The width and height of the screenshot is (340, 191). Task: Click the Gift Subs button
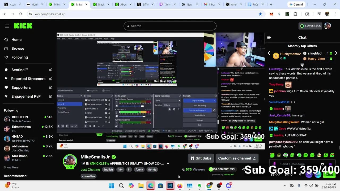point(201,158)
